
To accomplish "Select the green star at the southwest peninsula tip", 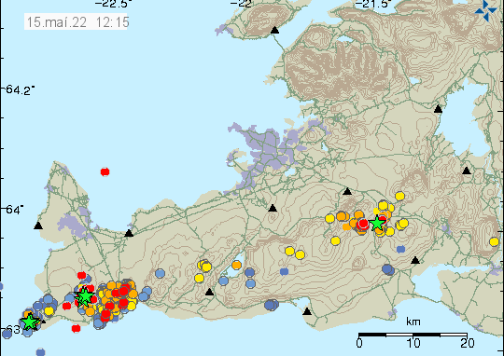I will click(x=30, y=322).
